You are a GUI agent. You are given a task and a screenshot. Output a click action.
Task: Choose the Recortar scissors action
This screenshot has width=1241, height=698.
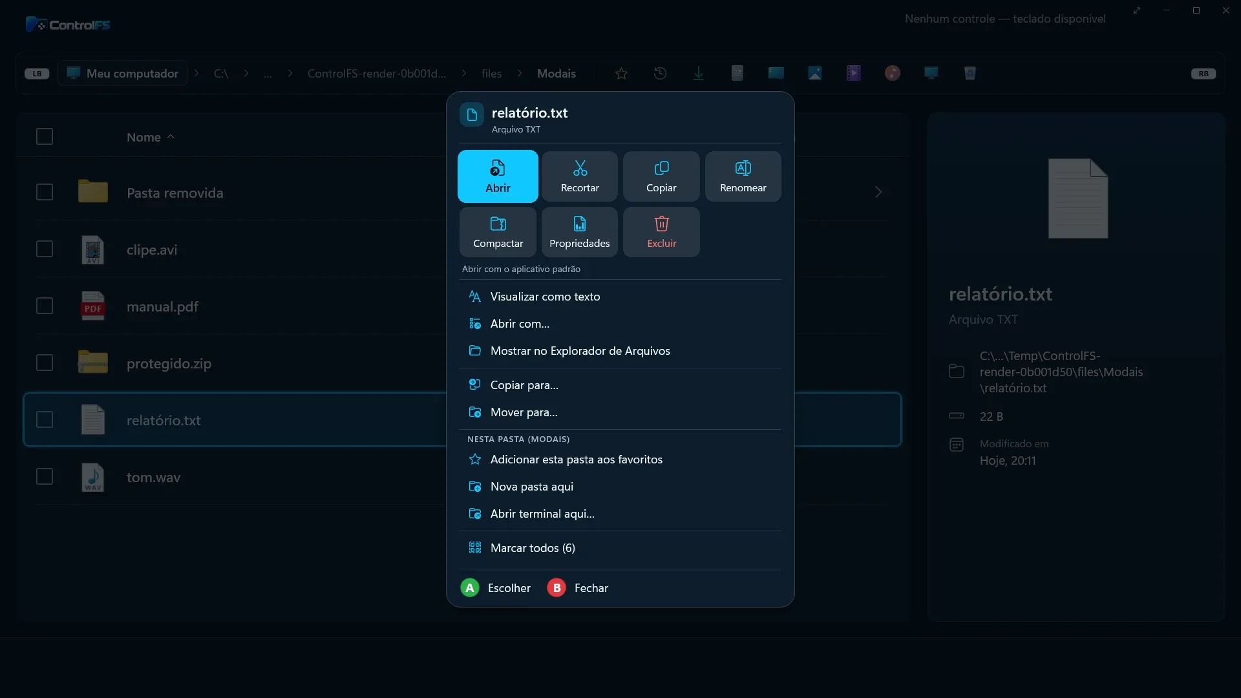coord(580,176)
